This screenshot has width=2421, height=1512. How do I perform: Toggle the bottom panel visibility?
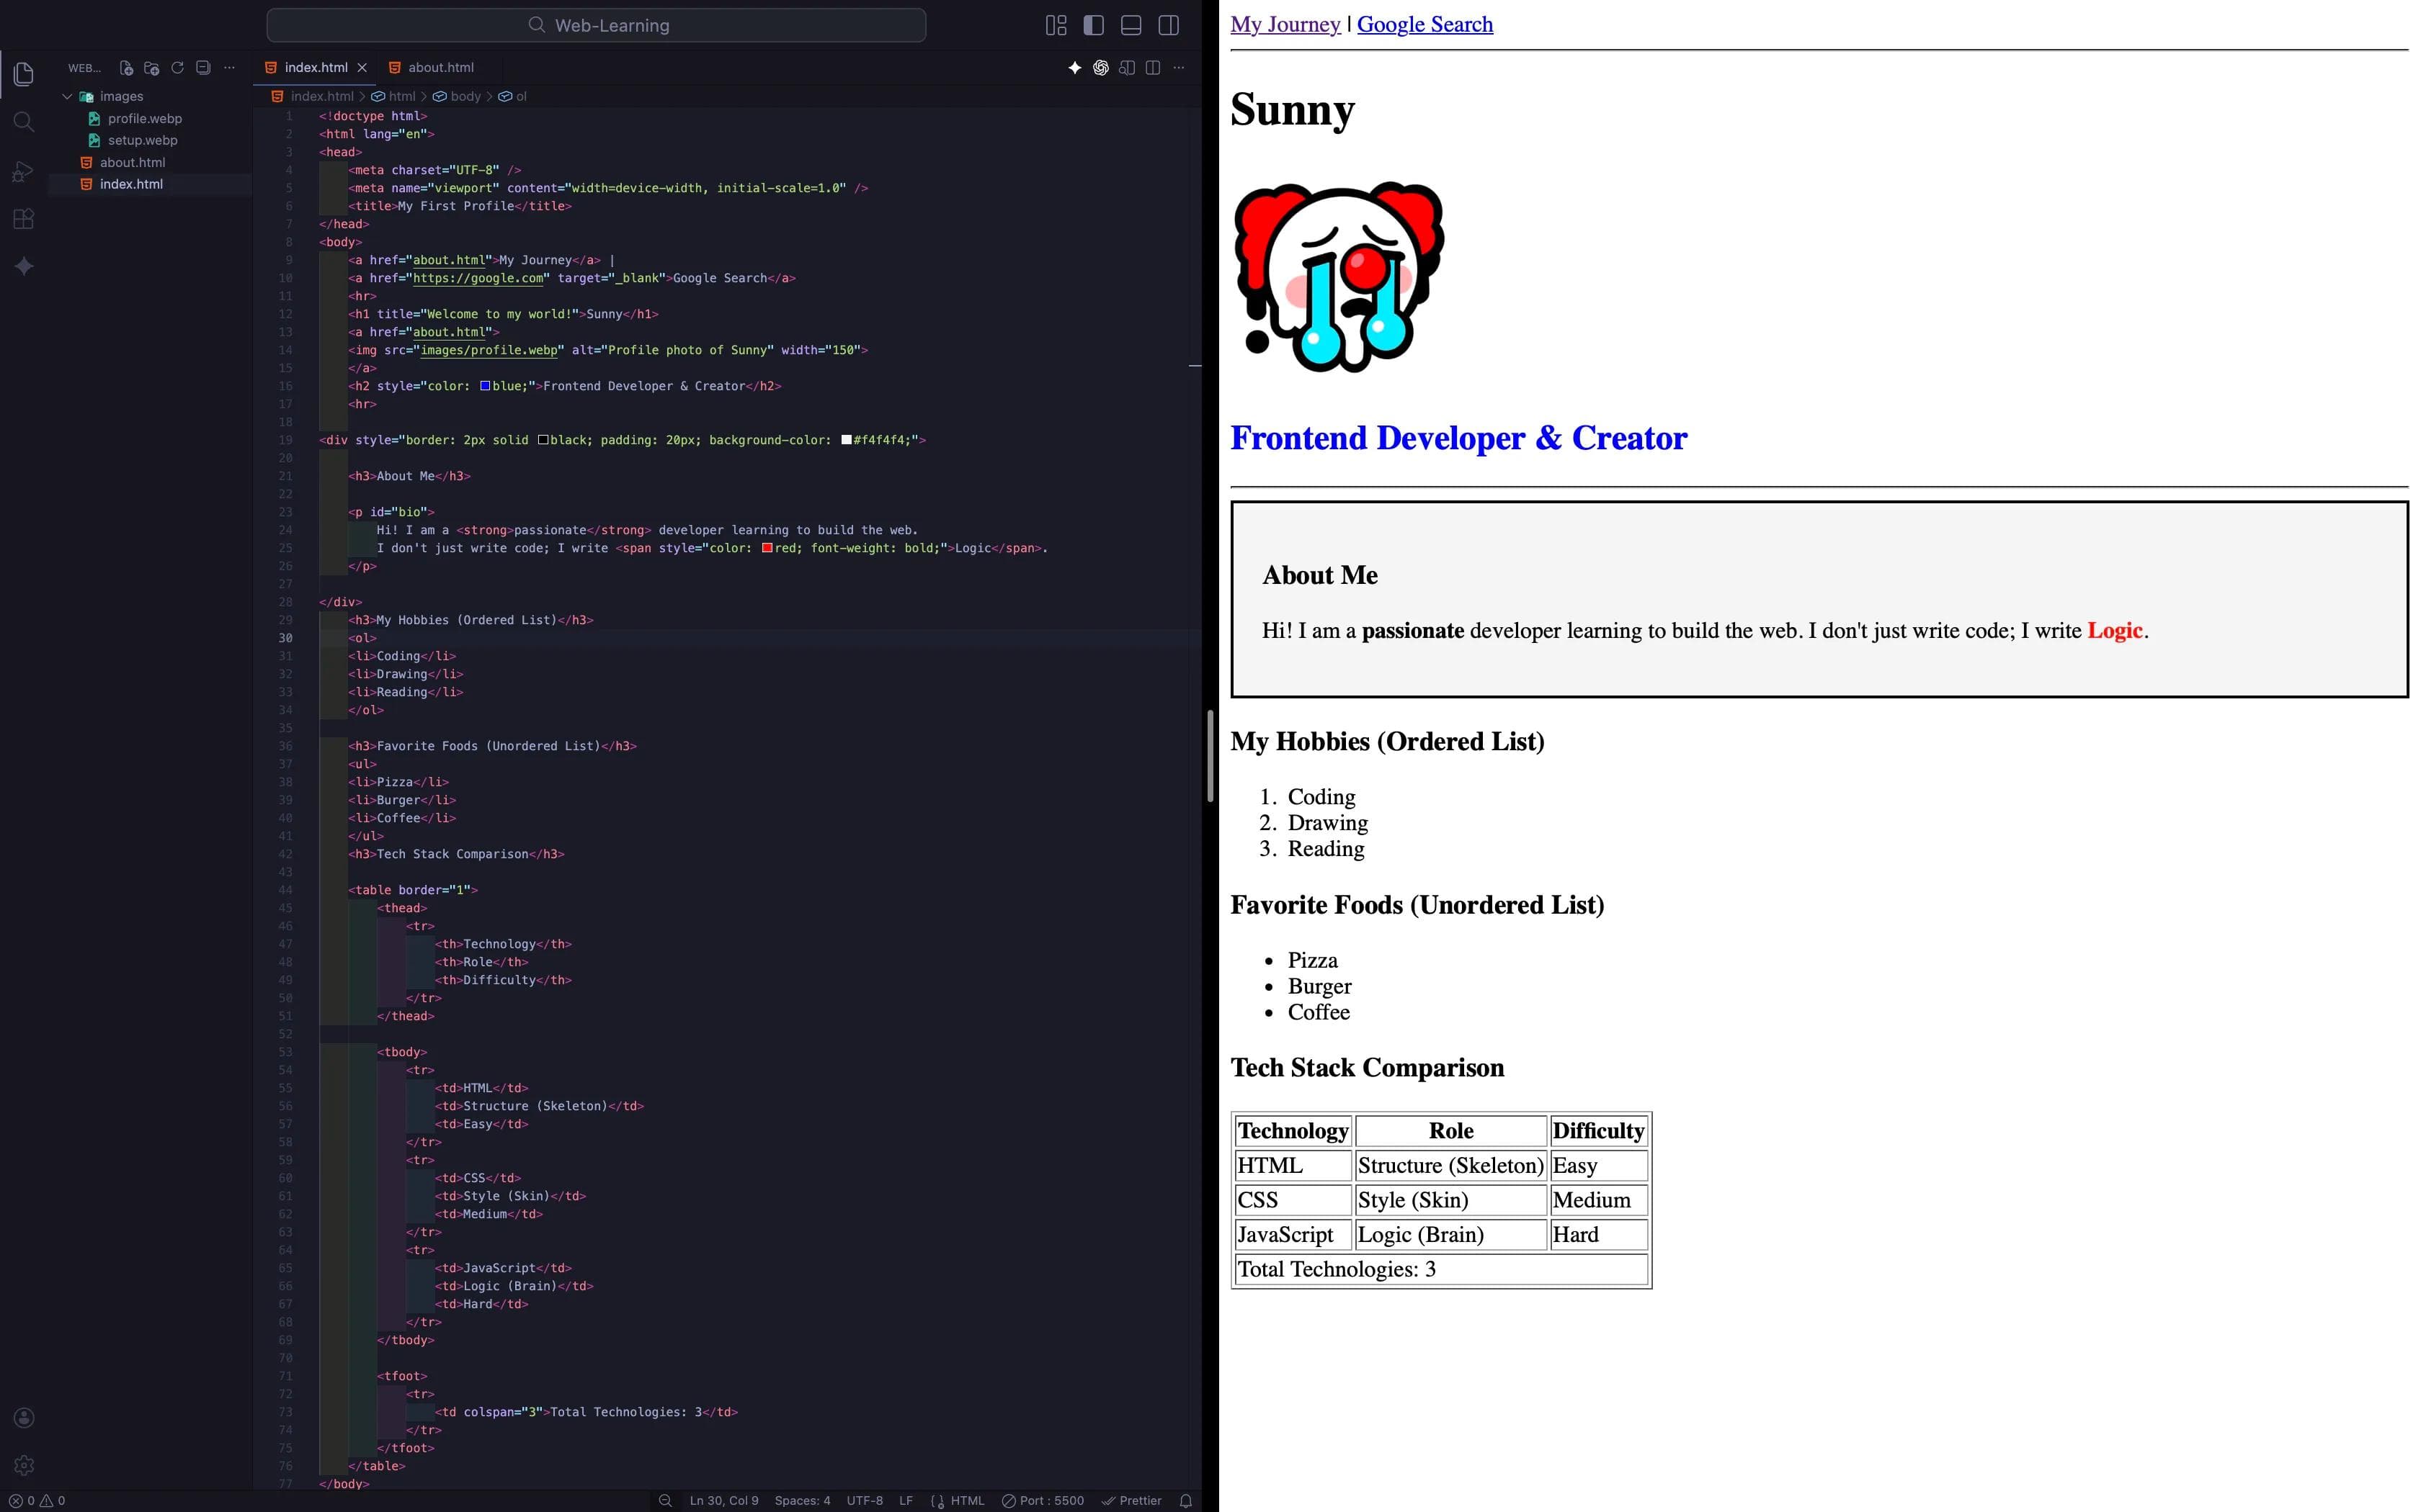click(1131, 25)
